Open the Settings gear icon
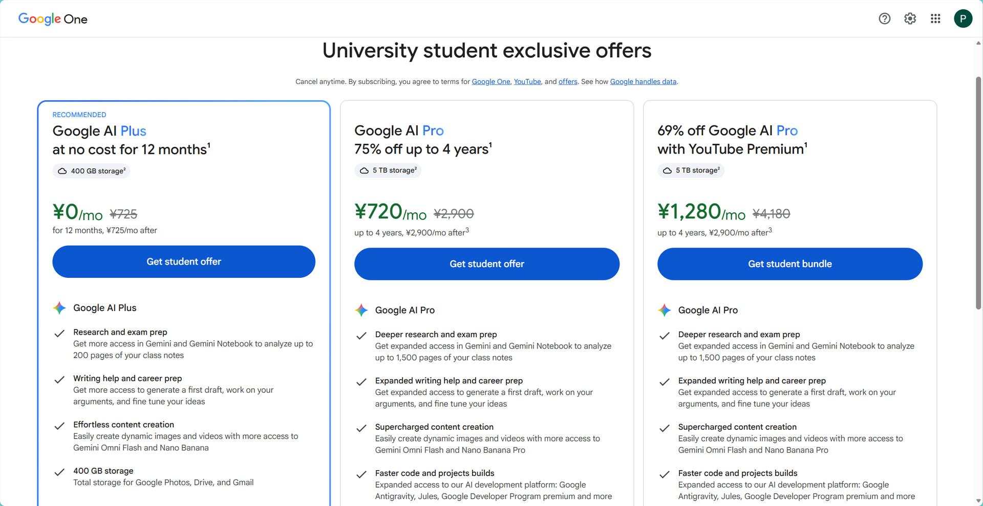This screenshot has width=983, height=506. pyautogui.click(x=910, y=19)
